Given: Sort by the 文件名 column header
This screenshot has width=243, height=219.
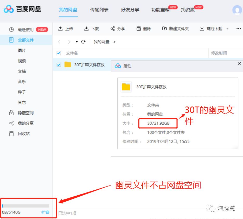Looking at the screenshot, I should tap(72, 53).
